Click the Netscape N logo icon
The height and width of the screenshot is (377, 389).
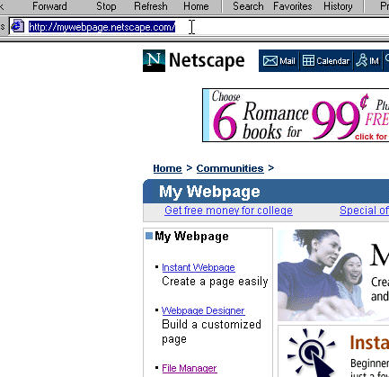[x=154, y=60]
